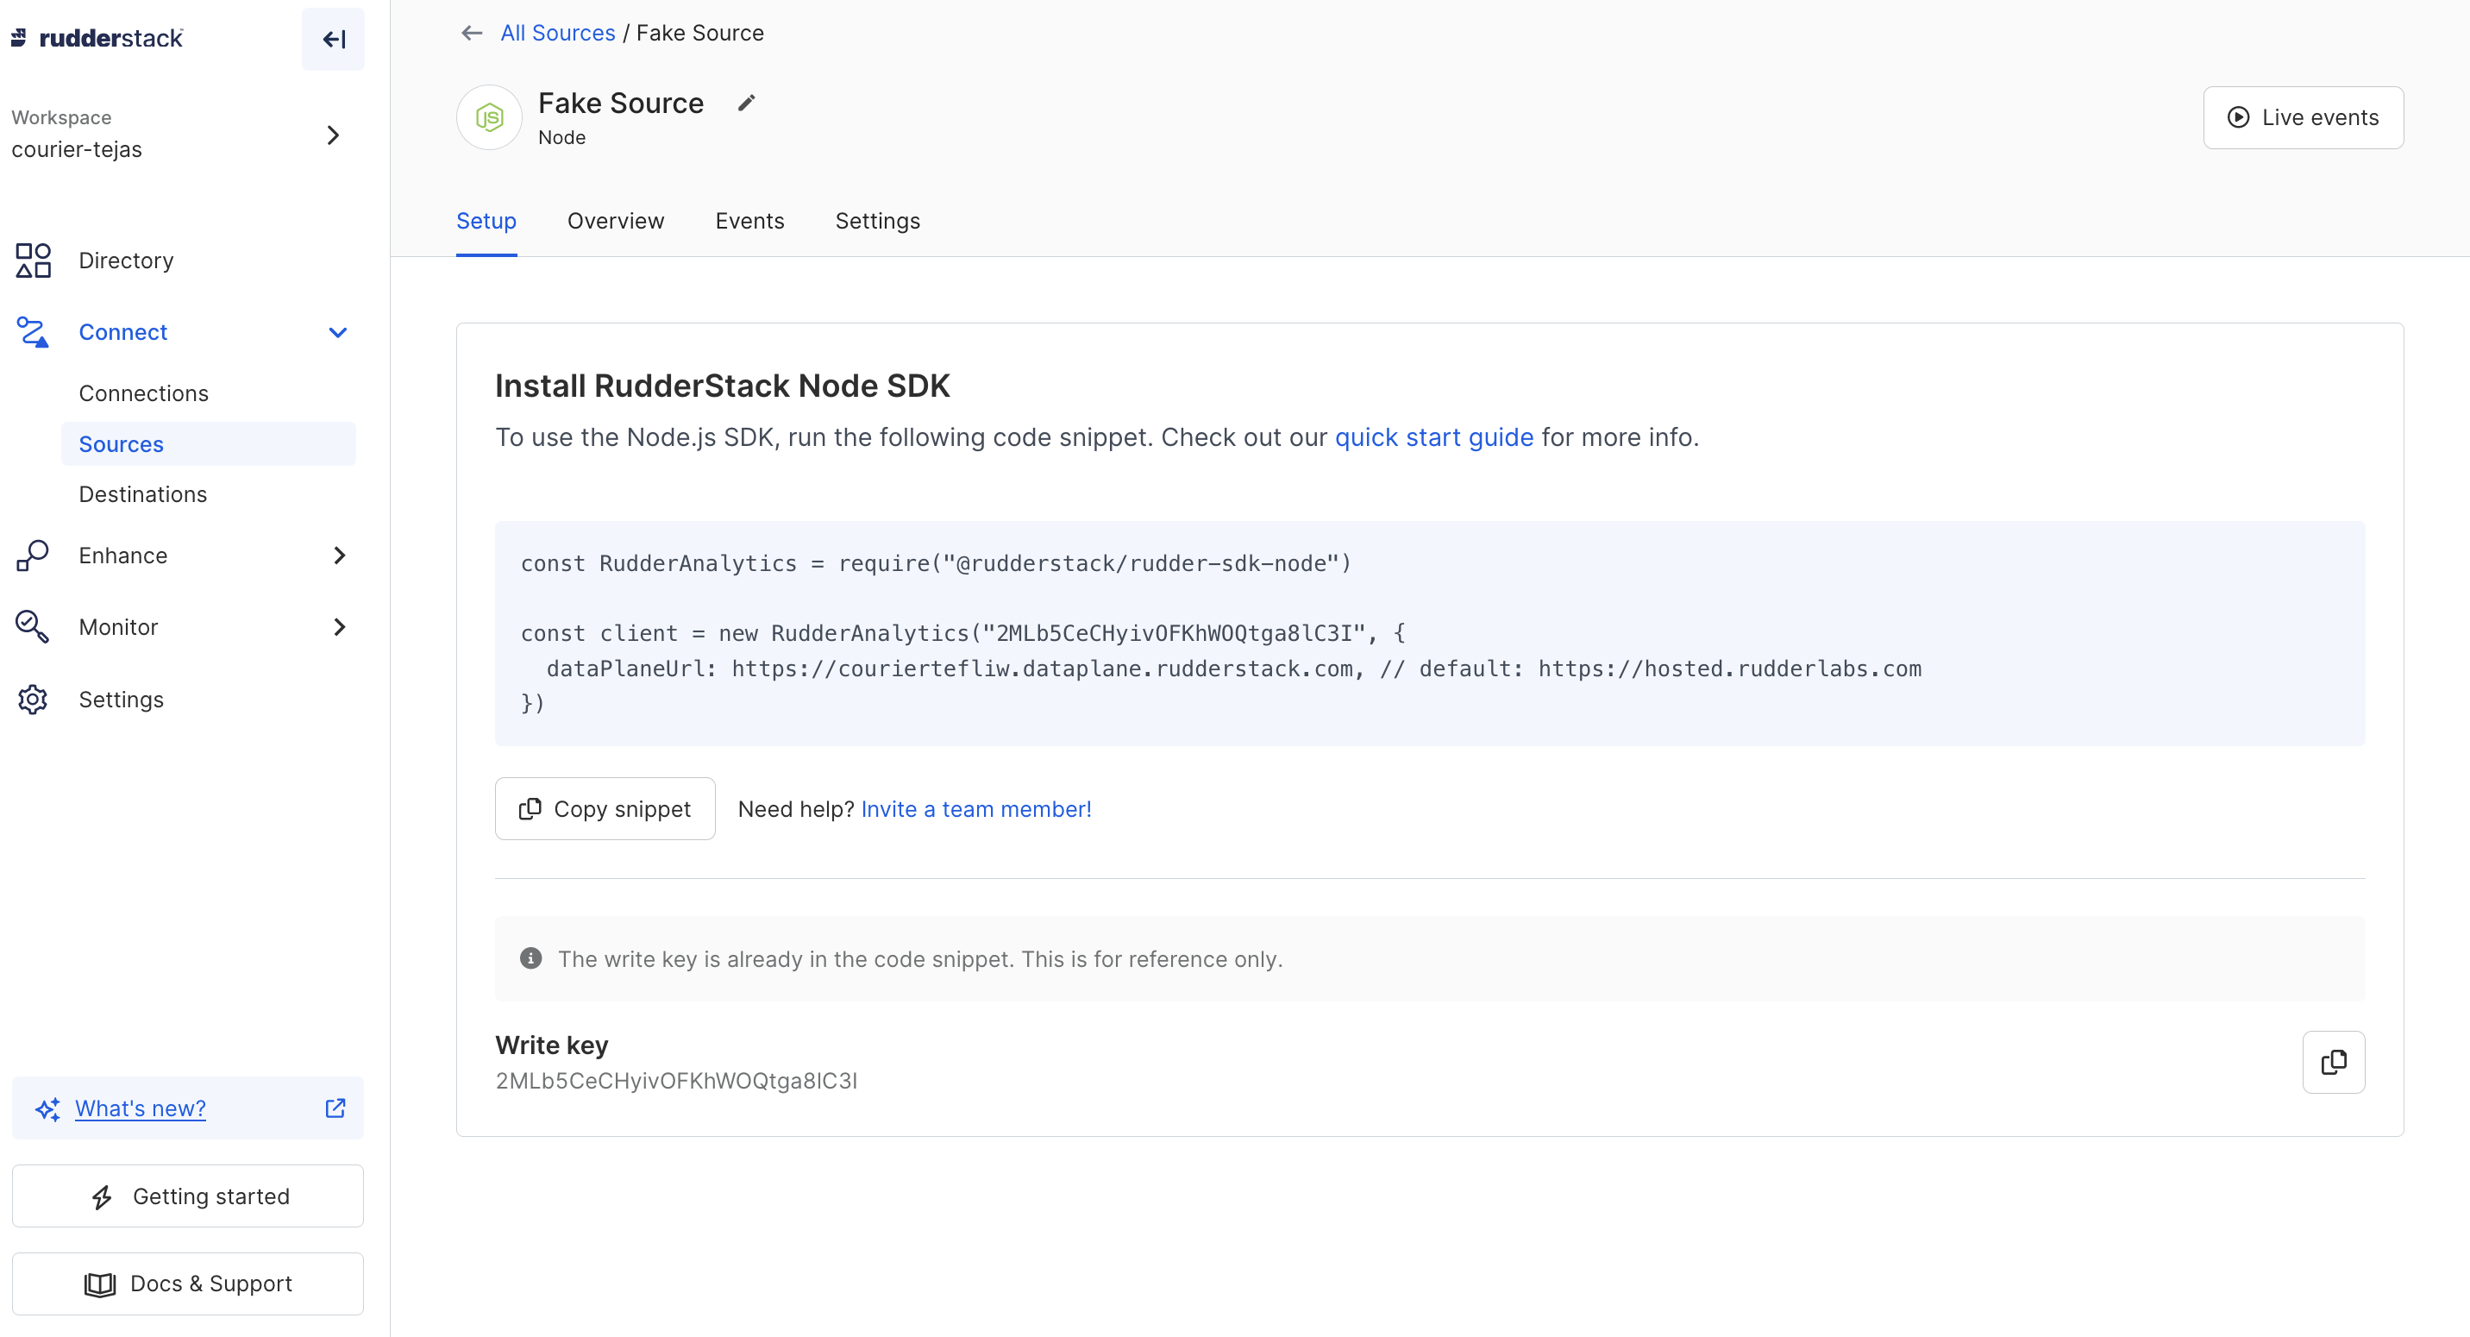Image resolution: width=2470 pixels, height=1337 pixels.
Task: Open the Directory panel
Action: tap(126, 260)
